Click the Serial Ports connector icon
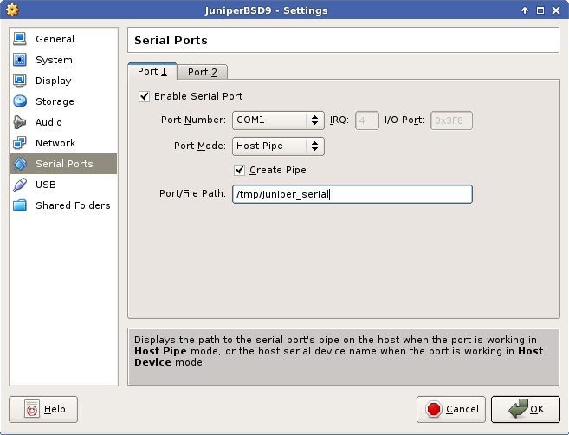Screen dimensions: 569x435 point(20,164)
